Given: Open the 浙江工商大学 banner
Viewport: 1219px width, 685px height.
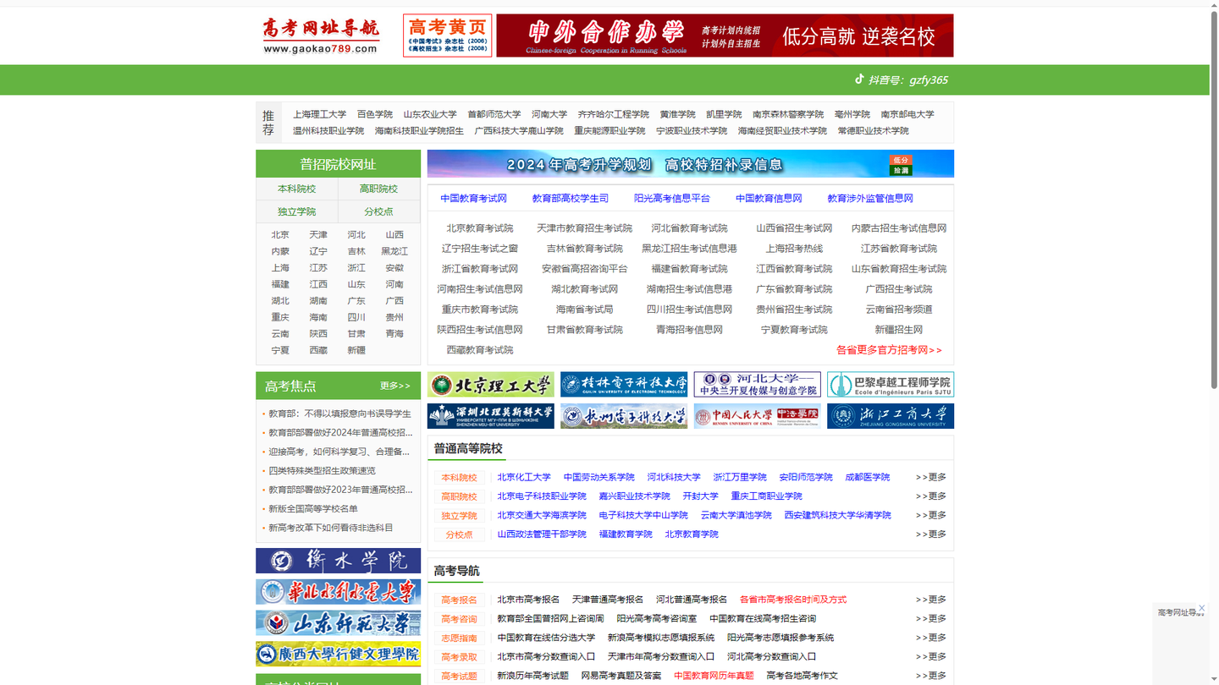Looking at the screenshot, I should coord(891,416).
